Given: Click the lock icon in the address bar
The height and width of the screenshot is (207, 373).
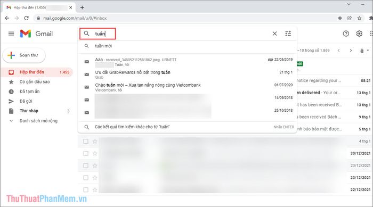Looking at the screenshot, I should [x=38, y=18].
